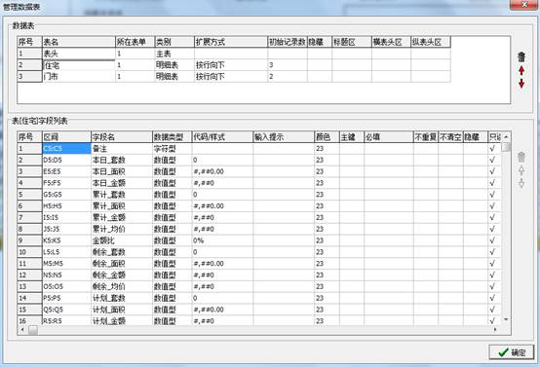
Task: Click the K5:K5 range cell
Action: (x=66, y=240)
